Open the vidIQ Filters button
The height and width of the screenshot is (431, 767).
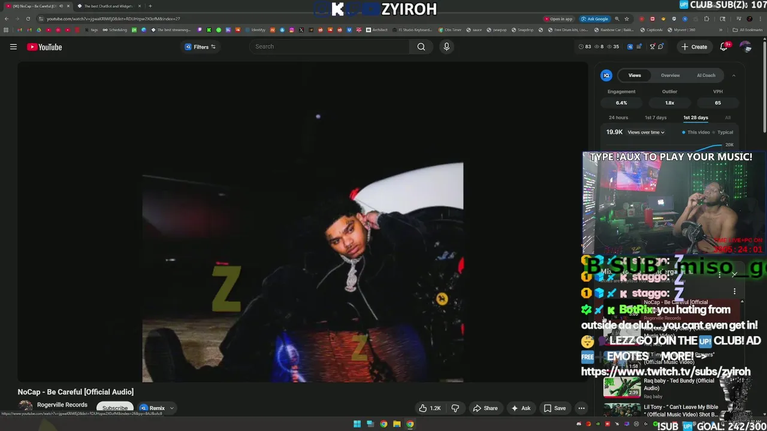tap(200, 47)
